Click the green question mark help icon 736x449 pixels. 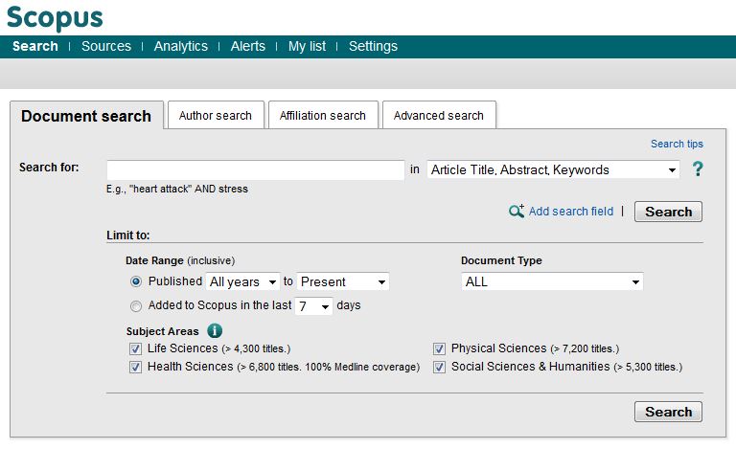[x=698, y=169]
